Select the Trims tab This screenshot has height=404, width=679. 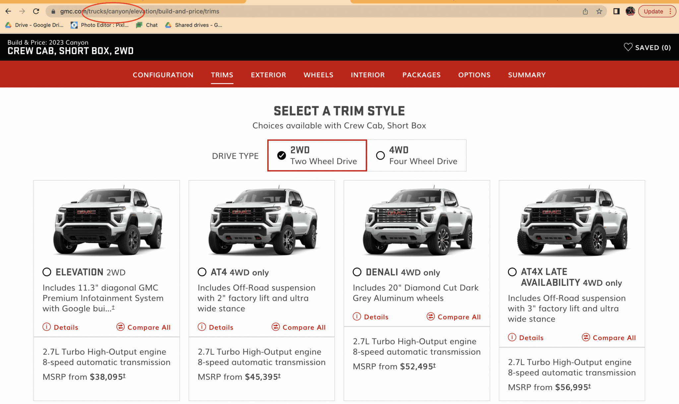222,75
